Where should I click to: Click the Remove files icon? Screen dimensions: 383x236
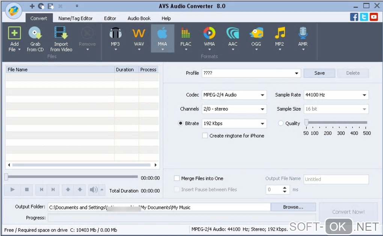coord(87,33)
